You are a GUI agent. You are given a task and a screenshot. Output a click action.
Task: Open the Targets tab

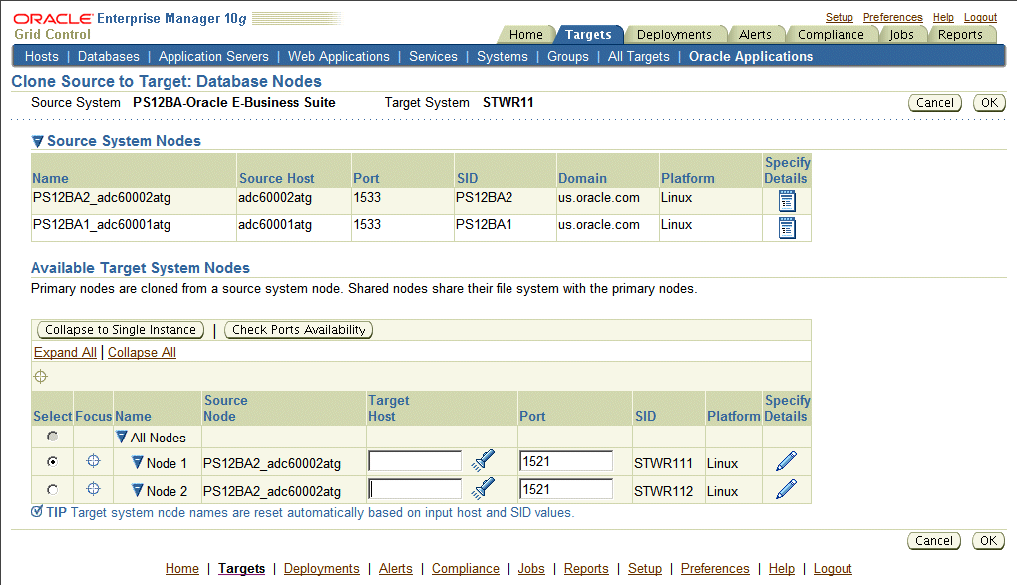(588, 34)
